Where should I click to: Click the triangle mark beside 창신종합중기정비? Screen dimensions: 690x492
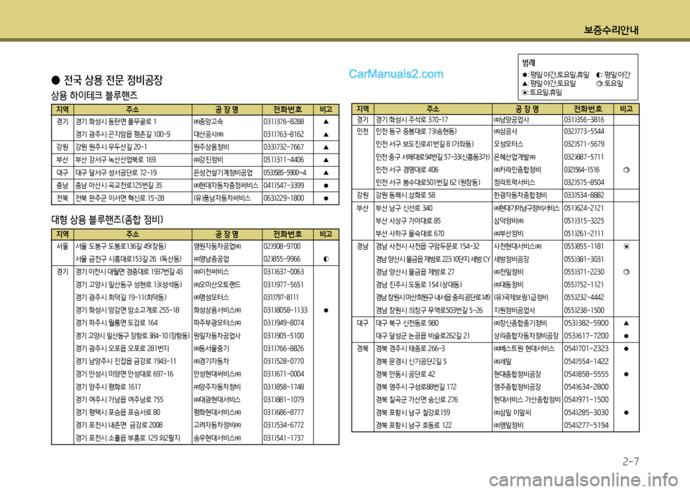[627, 323]
